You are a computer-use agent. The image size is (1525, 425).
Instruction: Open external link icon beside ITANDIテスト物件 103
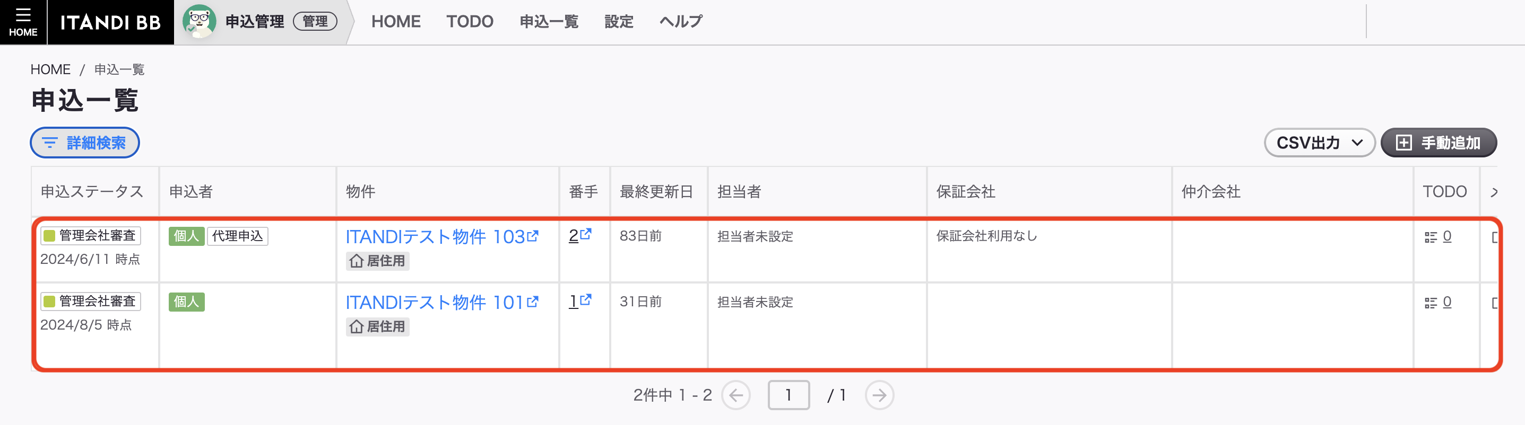[533, 236]
